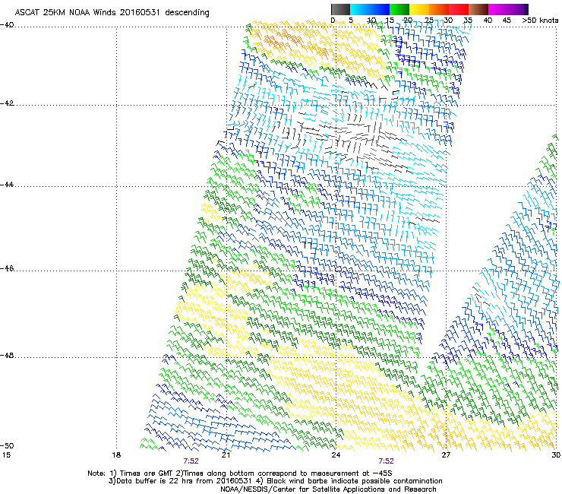Click the gray 0-5 knots color swatch
562x494 pixels.
[340, 9]
